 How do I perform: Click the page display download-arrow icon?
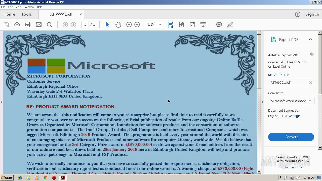pyautogui.click(x=203, y=25)
